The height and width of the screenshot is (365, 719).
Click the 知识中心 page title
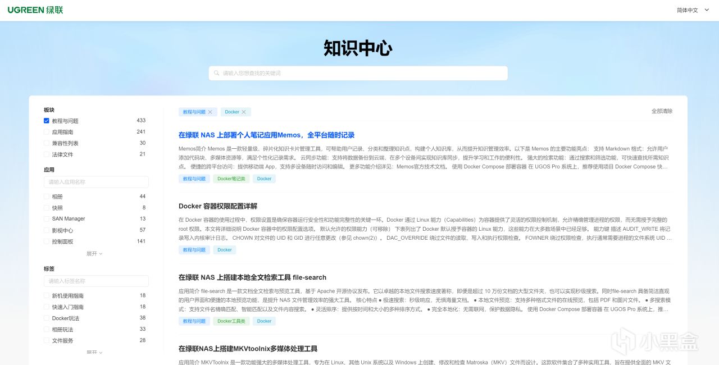358,48
